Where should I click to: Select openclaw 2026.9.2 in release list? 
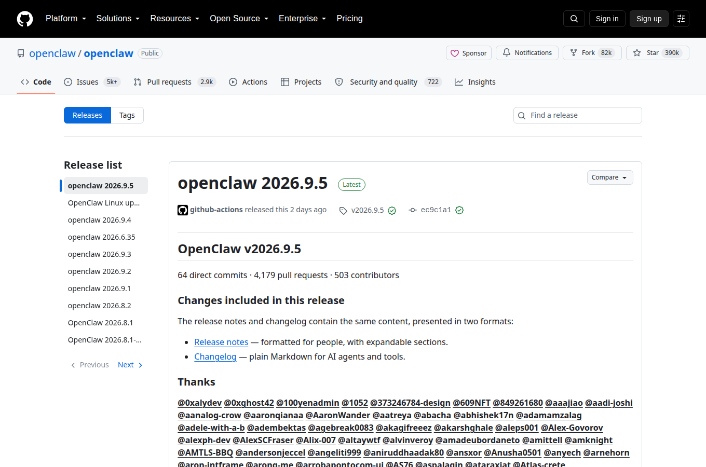(106, 271)
